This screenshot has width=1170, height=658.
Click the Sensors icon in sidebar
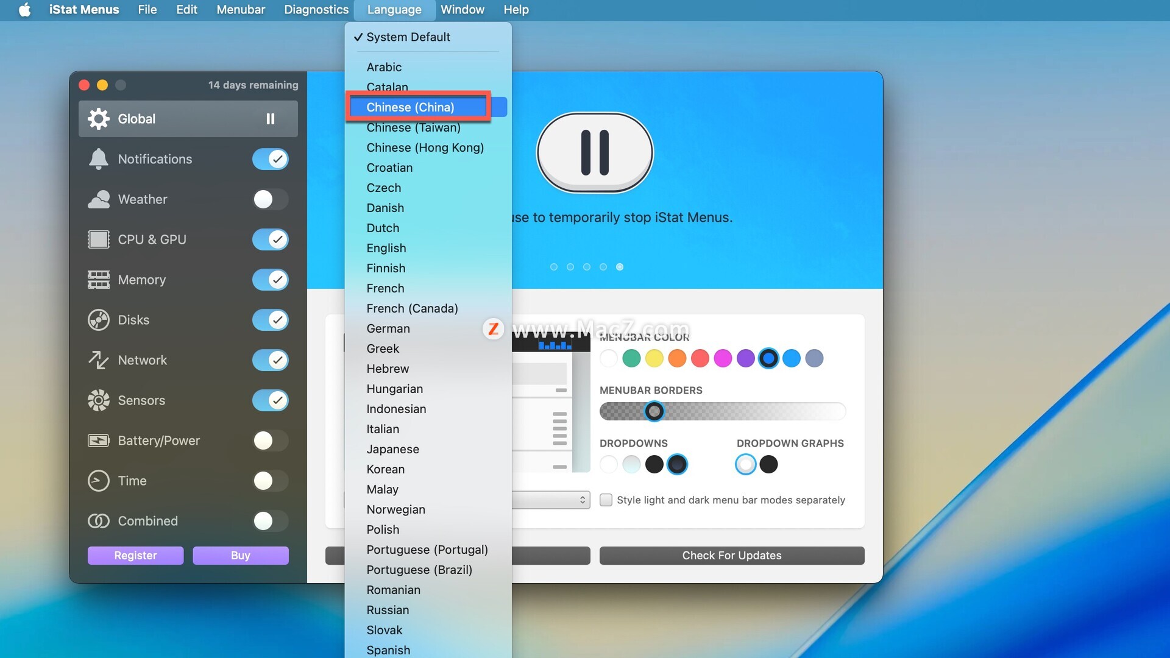[x=98, y=400]
